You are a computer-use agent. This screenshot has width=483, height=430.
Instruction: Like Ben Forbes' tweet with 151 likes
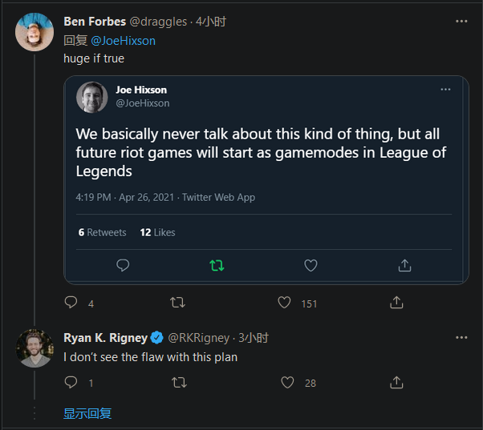(x=284, y=303)
